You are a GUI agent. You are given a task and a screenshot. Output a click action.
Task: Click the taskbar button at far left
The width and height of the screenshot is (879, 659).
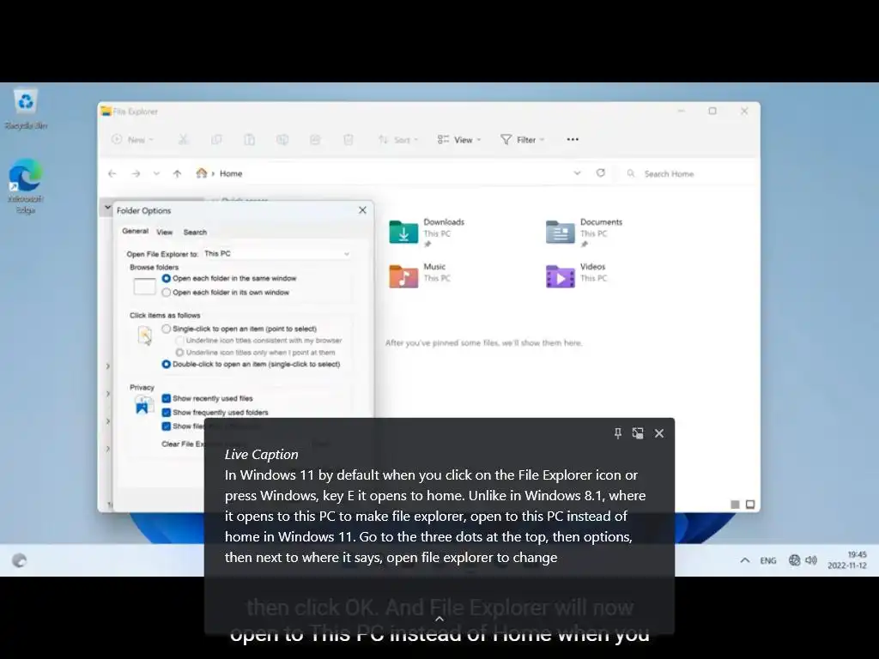[x=19, y=560]
